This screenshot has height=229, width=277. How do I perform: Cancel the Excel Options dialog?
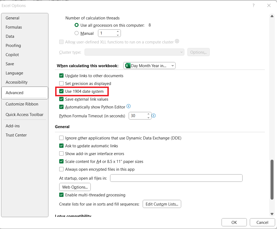[x=262, y=223]
